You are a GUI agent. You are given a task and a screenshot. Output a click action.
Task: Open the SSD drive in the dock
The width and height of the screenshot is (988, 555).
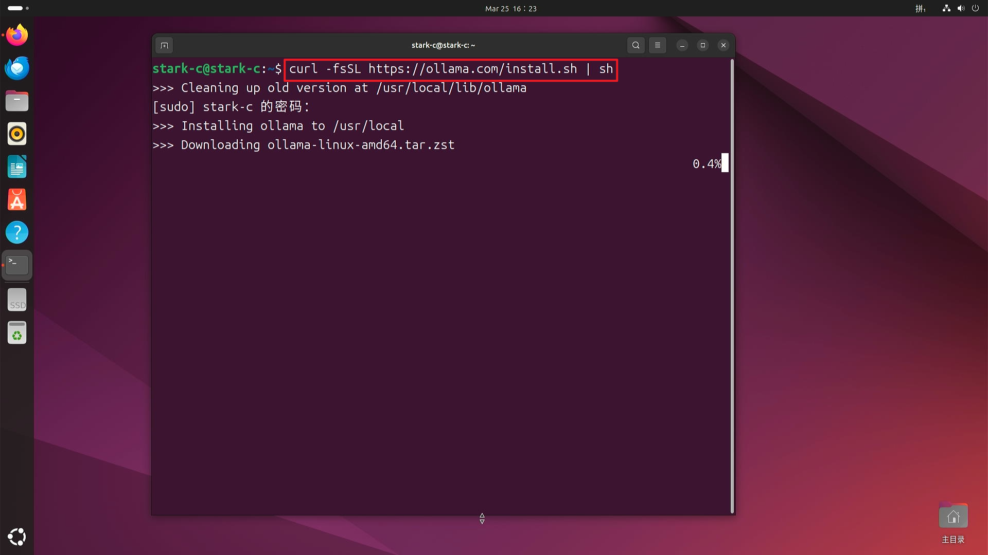17,300
